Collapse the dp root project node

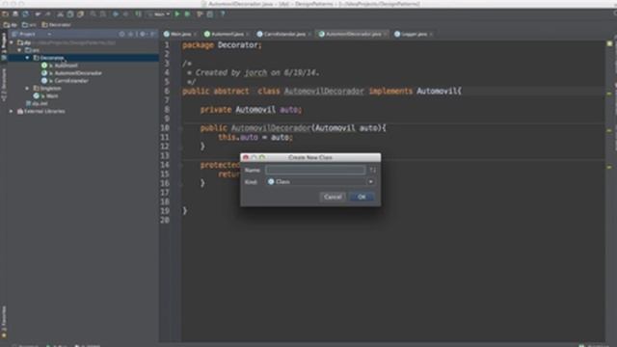click(x=12, y=42)
